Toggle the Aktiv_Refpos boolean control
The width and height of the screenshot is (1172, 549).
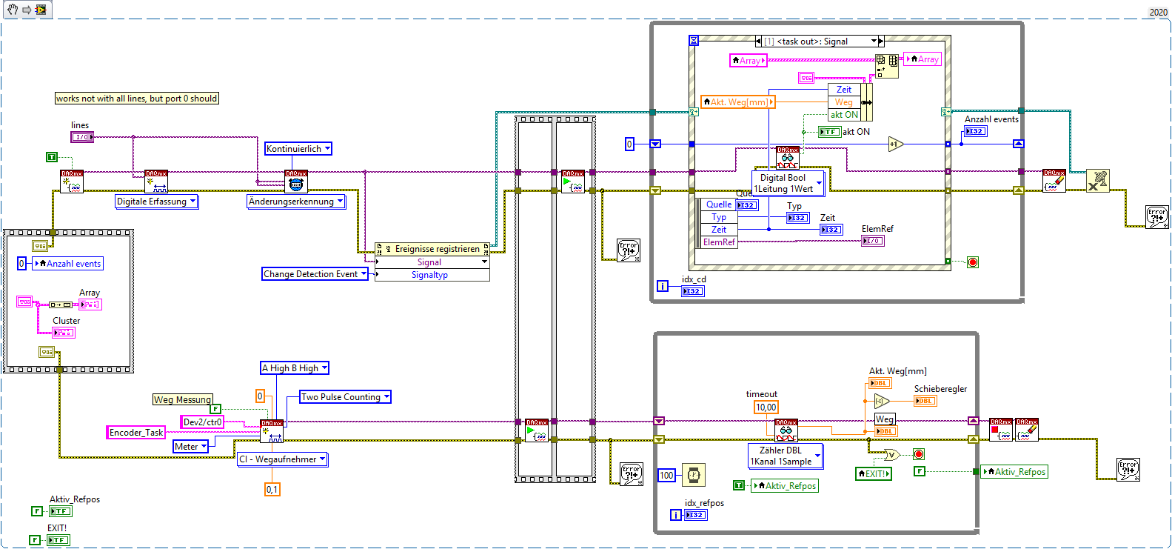coord(60,511)
